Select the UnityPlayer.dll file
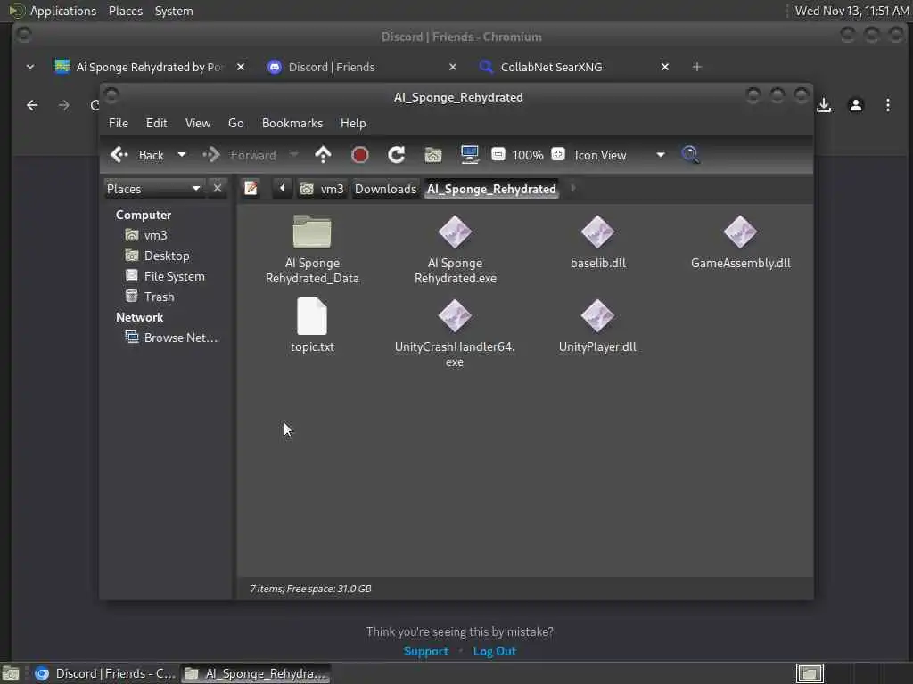 coord(597,326)
